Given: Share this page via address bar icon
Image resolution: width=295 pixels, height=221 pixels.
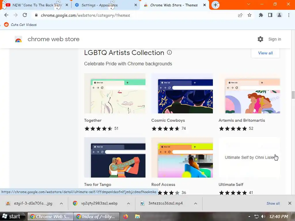Looking at the screenshot, I should pyautogui.click(x=240, y=15).
